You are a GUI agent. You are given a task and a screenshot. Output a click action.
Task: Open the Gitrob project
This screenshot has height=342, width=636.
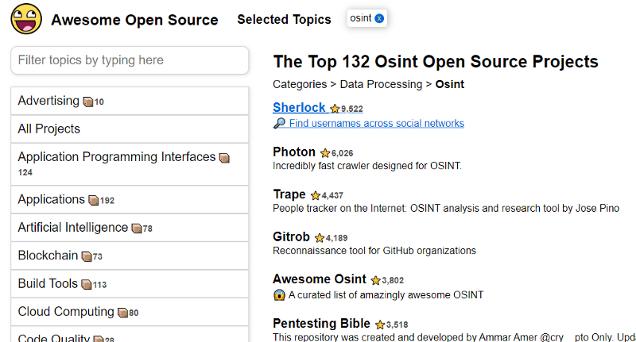point(291,236)
